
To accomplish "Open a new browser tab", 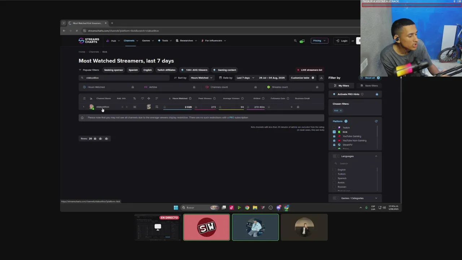I will (x=112, y=23).
